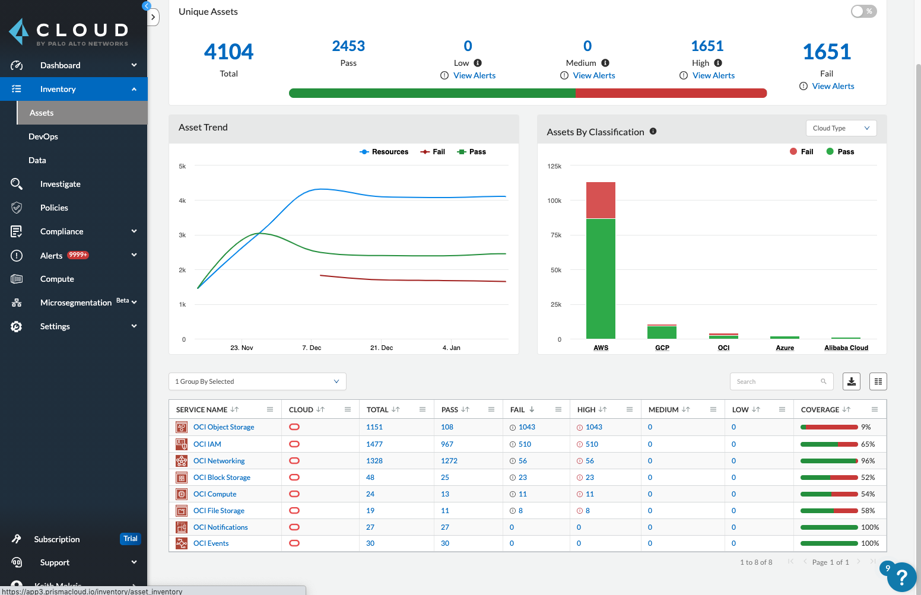Image resolution: width=921 pixels, height=595 pixels.
Task: Click View Alerts under Medium
Action: coord(594,75)
